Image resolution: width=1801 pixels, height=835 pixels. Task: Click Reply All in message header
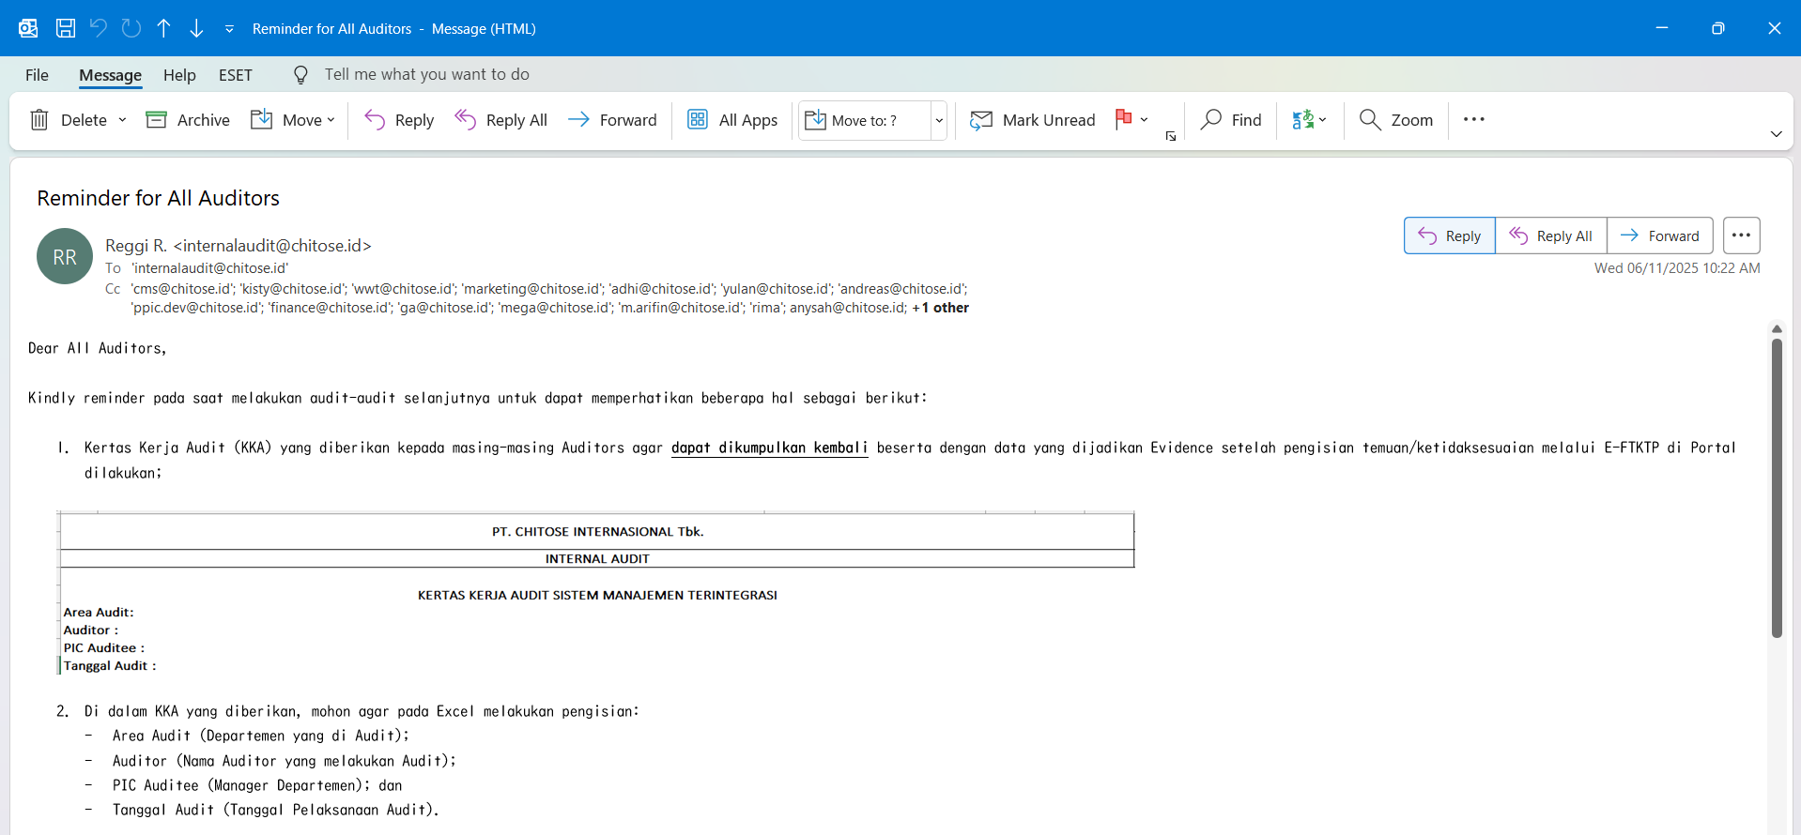[x=1551, y=236]
